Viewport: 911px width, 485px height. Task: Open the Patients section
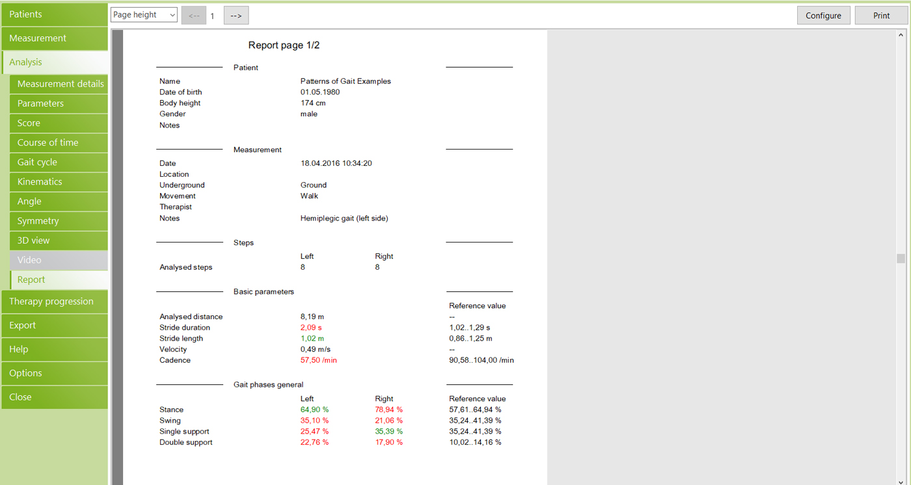pos(55,14)
